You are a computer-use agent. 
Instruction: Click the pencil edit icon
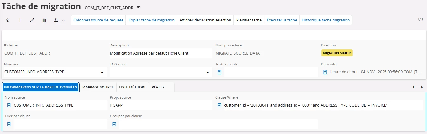pos(32,20)
